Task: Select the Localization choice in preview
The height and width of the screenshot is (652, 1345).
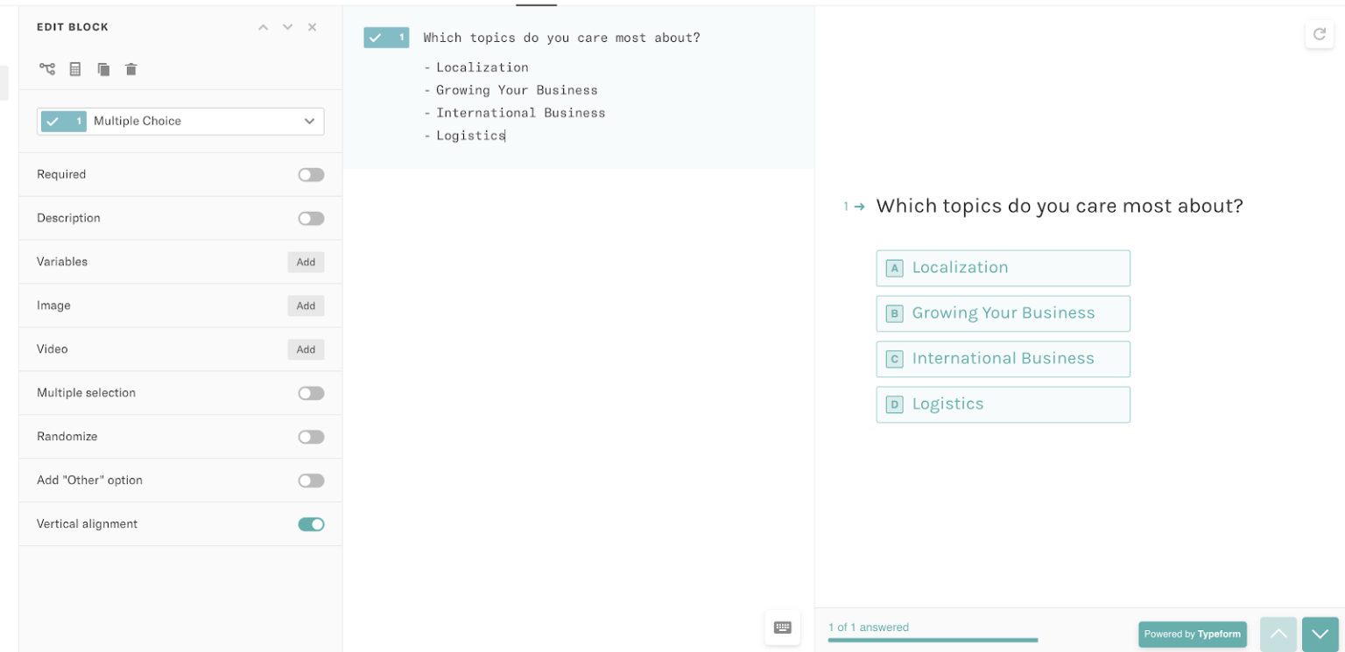Action: pyautogui.click(x=1003, y=268)
